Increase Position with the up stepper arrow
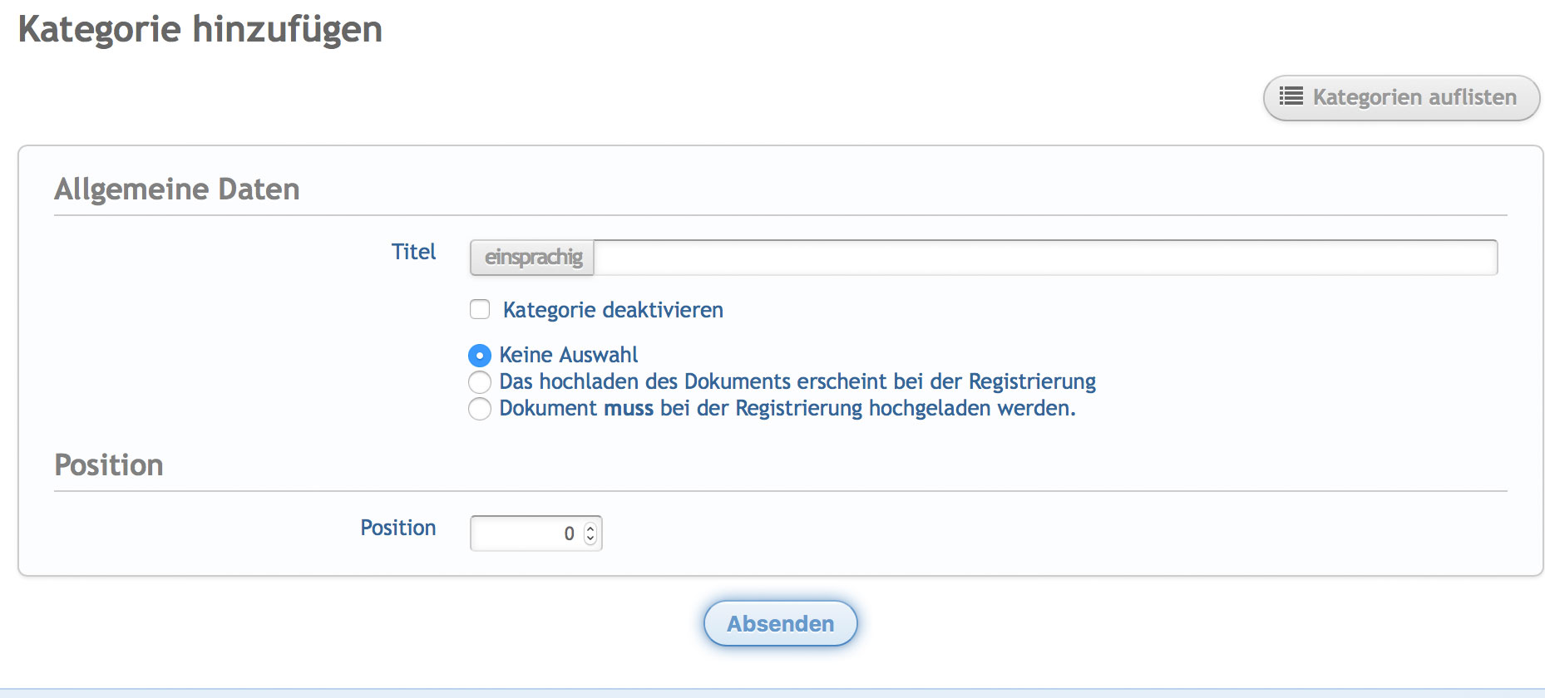The image size is (1545, 698). [590, 528]
